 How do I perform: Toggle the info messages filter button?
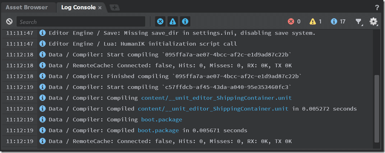click(x=185, y=22)
